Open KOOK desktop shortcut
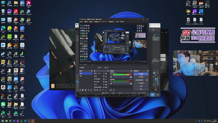The height and width of the screenshot is (123, 218). 10,37
